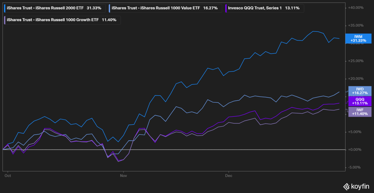Open the koyfin wordmark link
Viewport: 374px width, 193px height.
[360, 186]
